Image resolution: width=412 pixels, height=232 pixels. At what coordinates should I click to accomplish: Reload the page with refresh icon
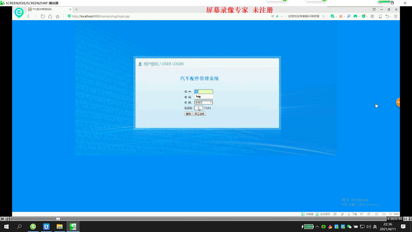click(x=42, y=16)
